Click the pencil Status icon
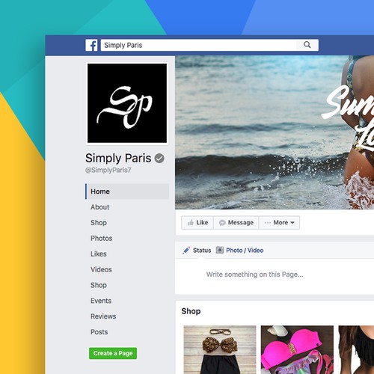Screen dimensions: 374x374 pos(186,250)
